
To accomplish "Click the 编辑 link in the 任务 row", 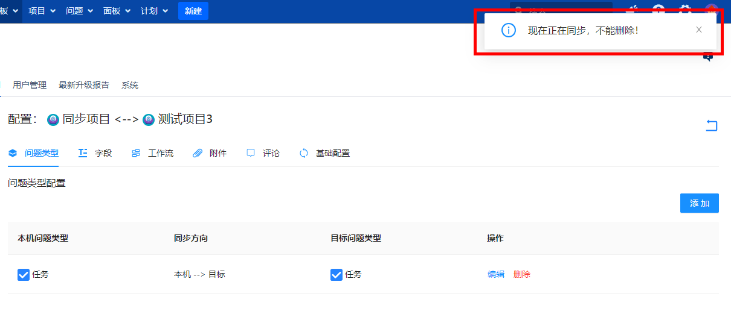I will [x=496, y=274].
